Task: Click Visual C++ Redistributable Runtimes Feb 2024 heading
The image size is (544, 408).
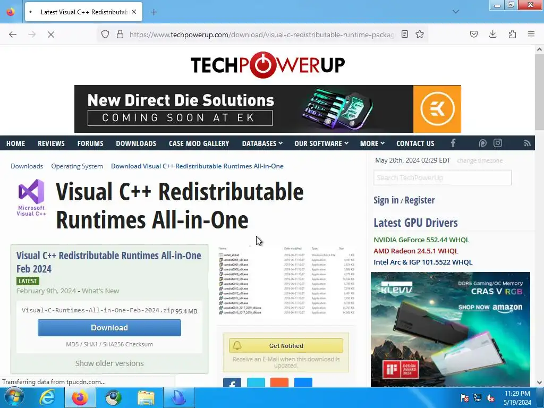Action: 108,262
